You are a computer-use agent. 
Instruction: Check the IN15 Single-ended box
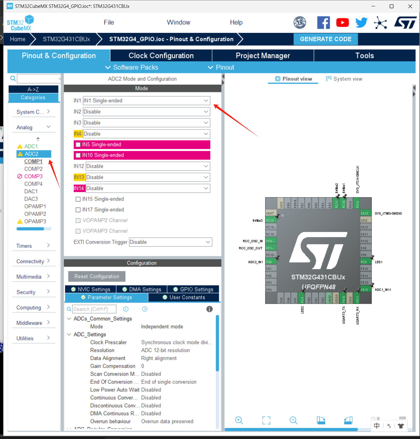click(78, 199)
